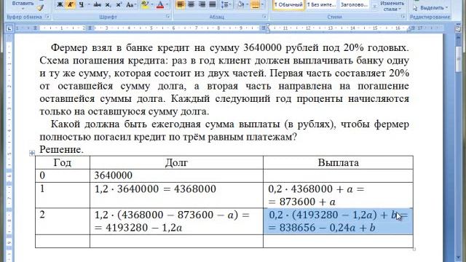Click the Год header cell
Viewport: 466px width, 262px height.
click(x=63, y=162)
